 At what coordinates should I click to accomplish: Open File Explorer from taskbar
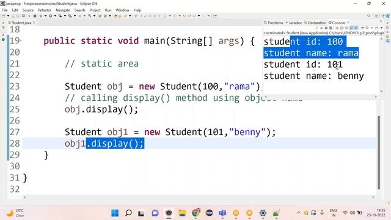pyautogui.click(x=182, y=213)
